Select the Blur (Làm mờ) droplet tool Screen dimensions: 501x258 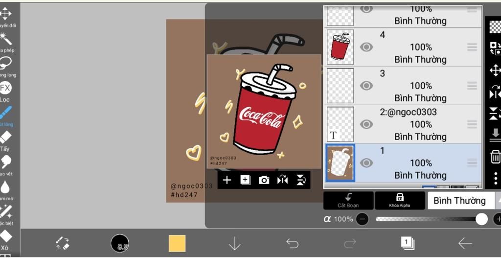tap(5, 187)
